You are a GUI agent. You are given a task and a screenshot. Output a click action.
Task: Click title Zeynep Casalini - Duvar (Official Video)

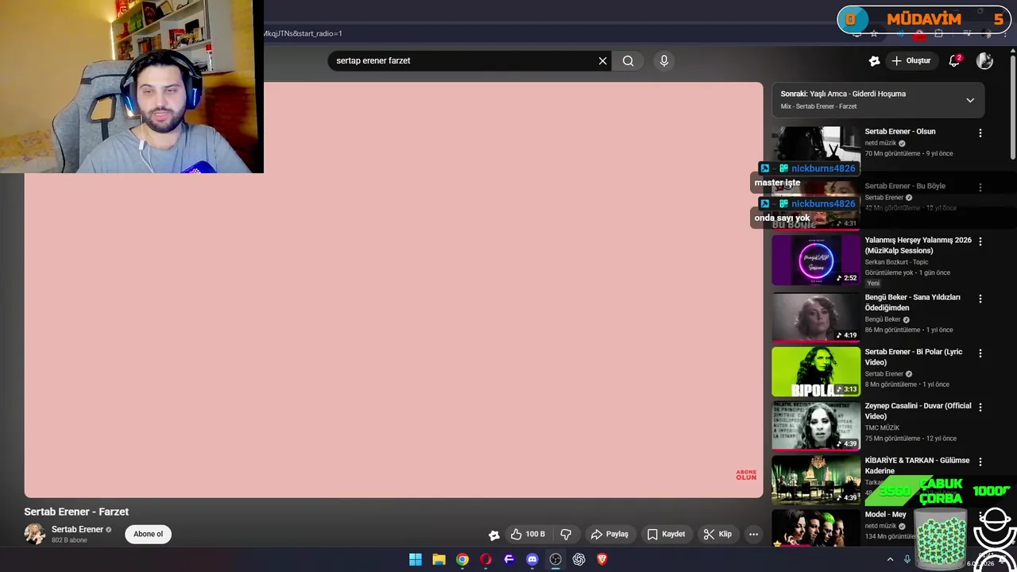point(918,411)
